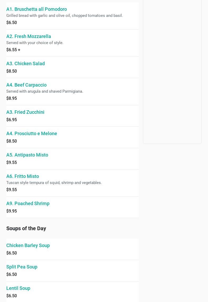Click the A3. Chicken Salad link
The width and height of the screenshot is (208, 302).
(26, 64)
